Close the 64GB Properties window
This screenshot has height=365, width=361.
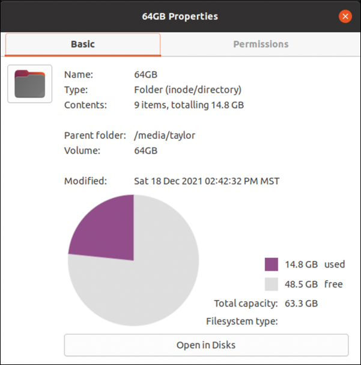point(345,16)
